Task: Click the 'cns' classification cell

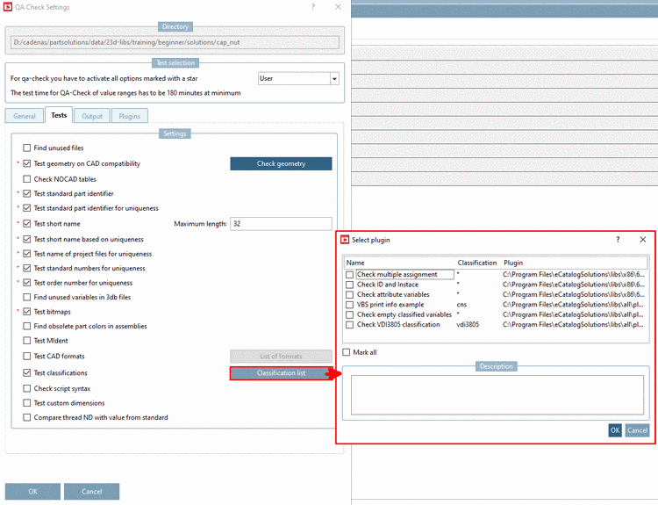Action: [461, 305]
